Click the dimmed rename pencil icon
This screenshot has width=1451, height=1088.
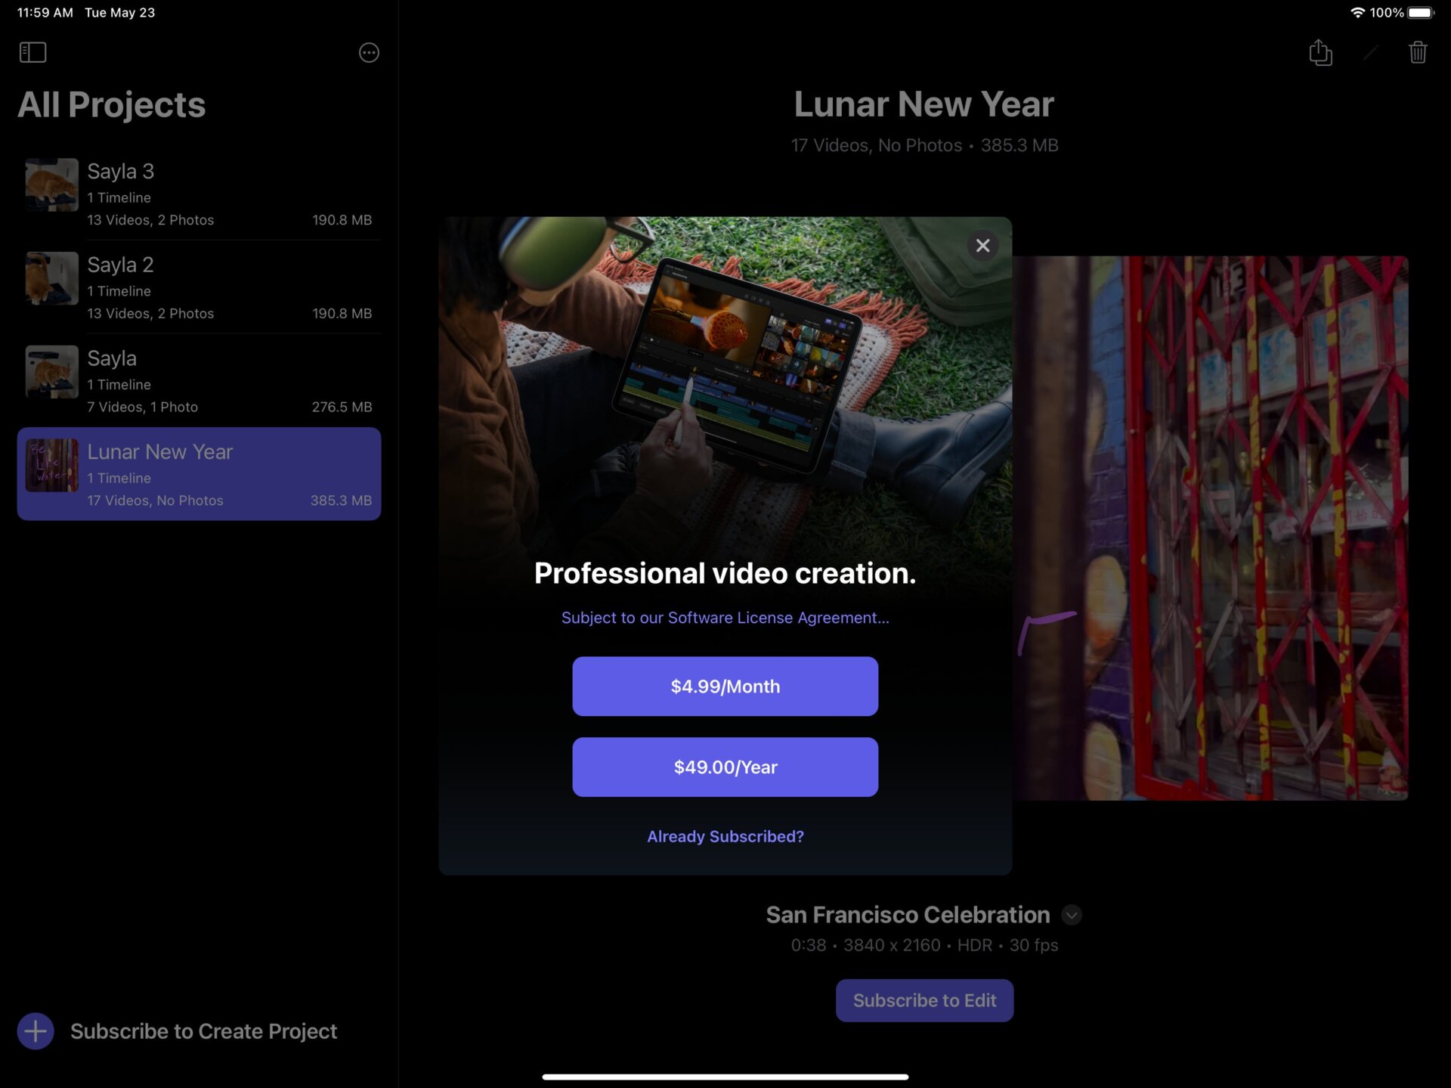click(1370, 52)
